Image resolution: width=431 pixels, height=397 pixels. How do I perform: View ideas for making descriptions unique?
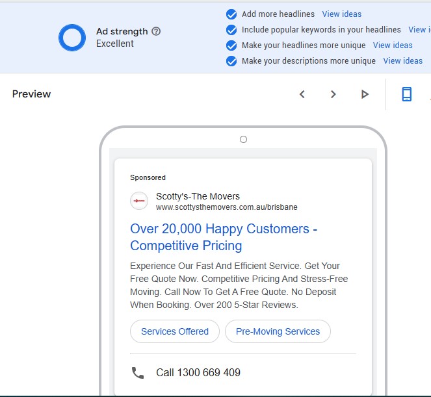402,61
